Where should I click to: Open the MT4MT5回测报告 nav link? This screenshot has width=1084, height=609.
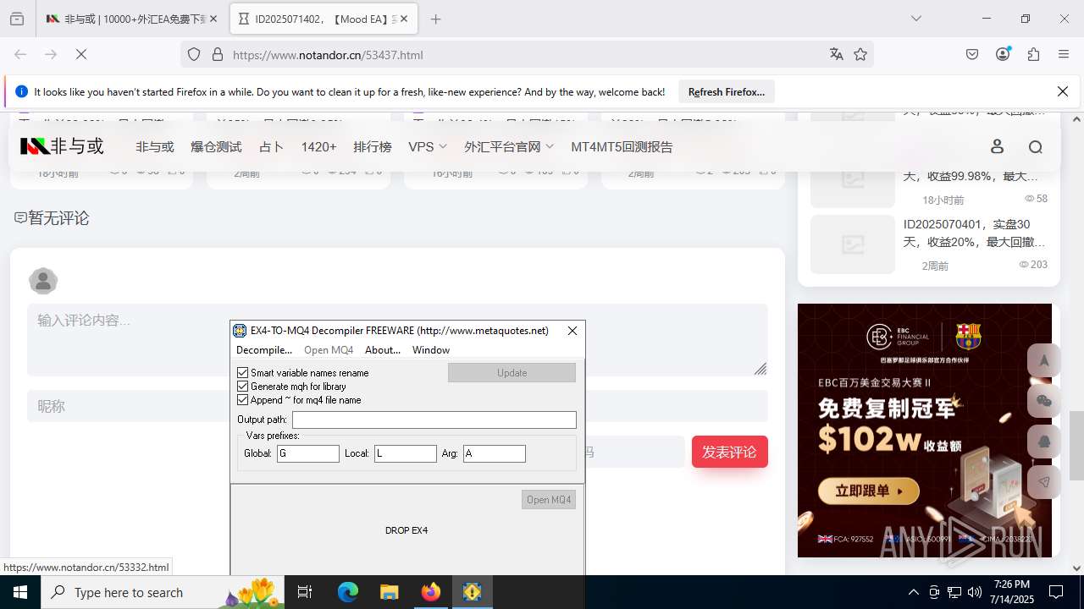click(x=622, y=146)
